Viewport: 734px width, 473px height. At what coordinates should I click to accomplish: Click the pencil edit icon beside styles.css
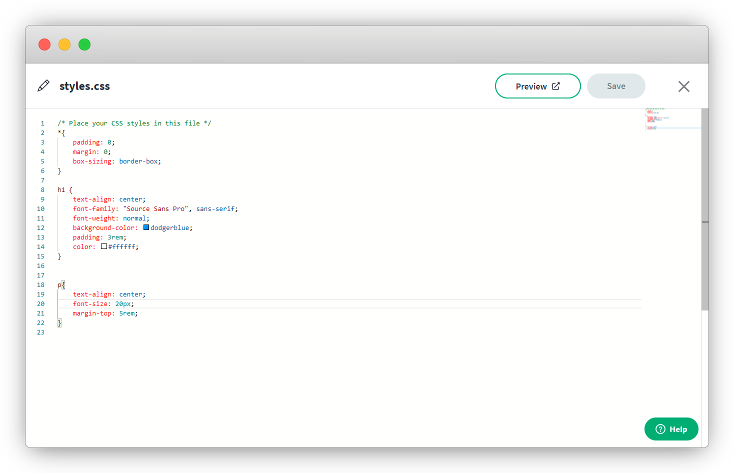pos(43,85)
